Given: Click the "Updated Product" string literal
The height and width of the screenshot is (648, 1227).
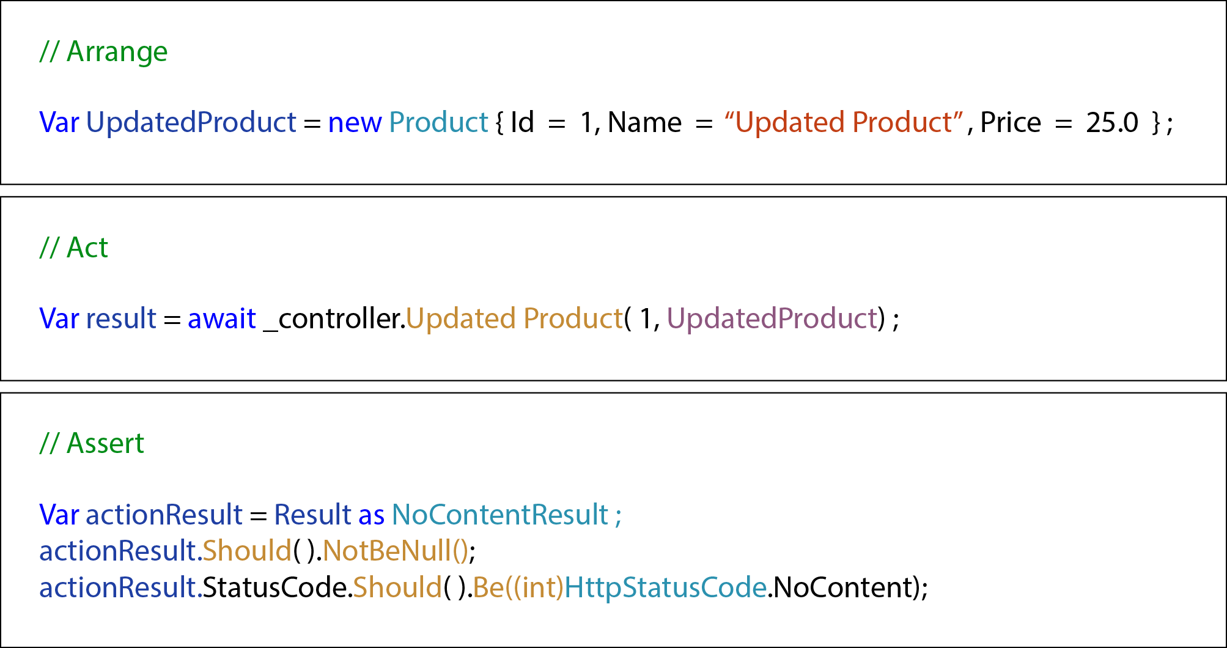Looking at the screenshot, I should 844,122.
